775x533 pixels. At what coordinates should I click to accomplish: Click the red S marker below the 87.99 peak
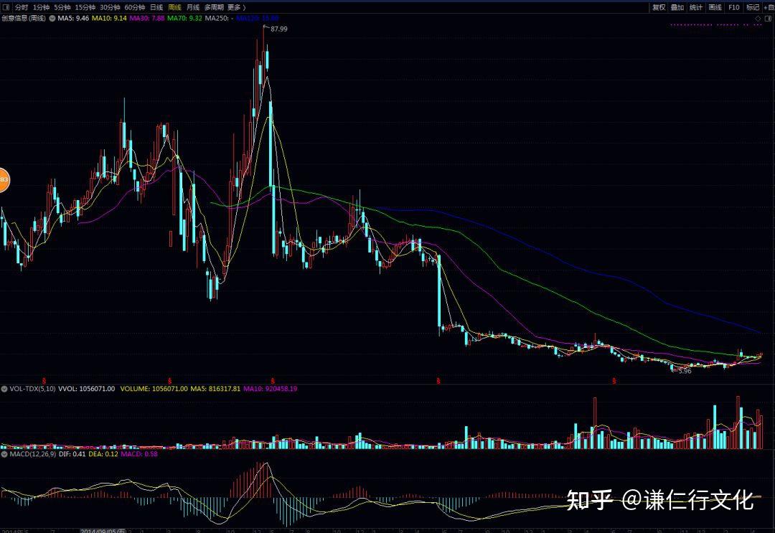tap(273, 380)
